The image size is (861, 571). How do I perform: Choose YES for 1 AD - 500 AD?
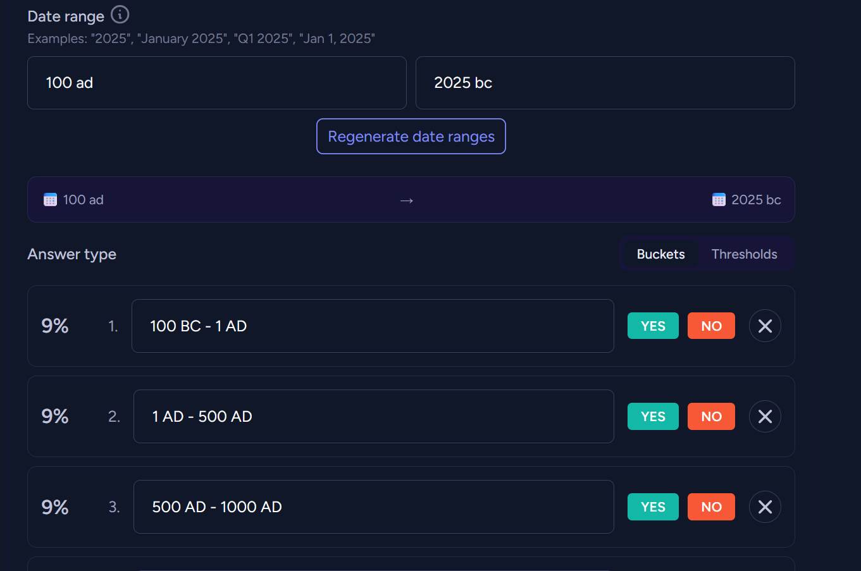click(653, 416)
